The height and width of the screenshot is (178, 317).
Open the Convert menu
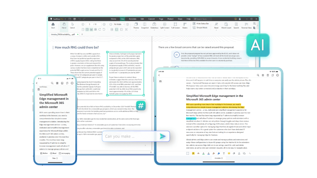[151, 19]
